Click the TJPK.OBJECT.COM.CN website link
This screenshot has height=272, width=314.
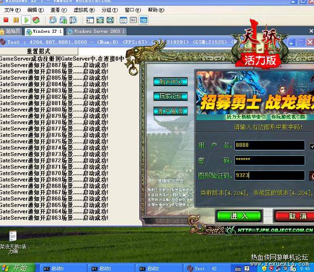pyautogui.click(x=275, y=230)
